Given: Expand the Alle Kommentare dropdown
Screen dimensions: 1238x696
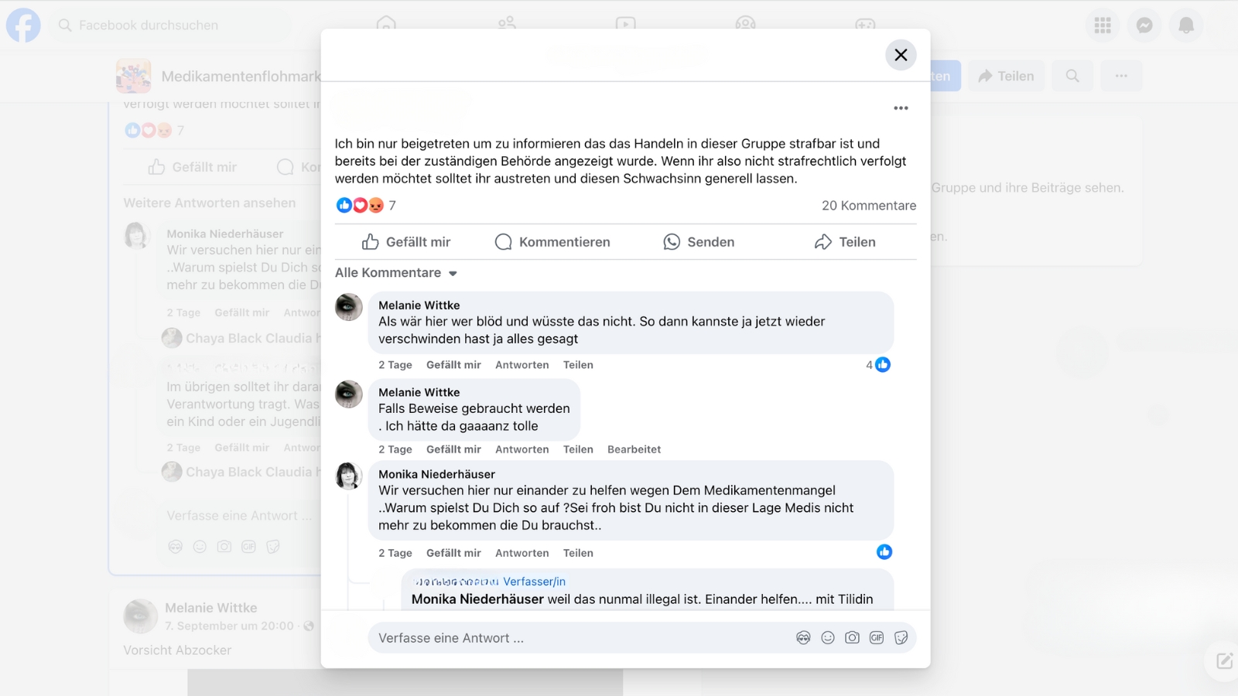Looking at the screenshot, I should pyautogui.click(x=396, y=273).
